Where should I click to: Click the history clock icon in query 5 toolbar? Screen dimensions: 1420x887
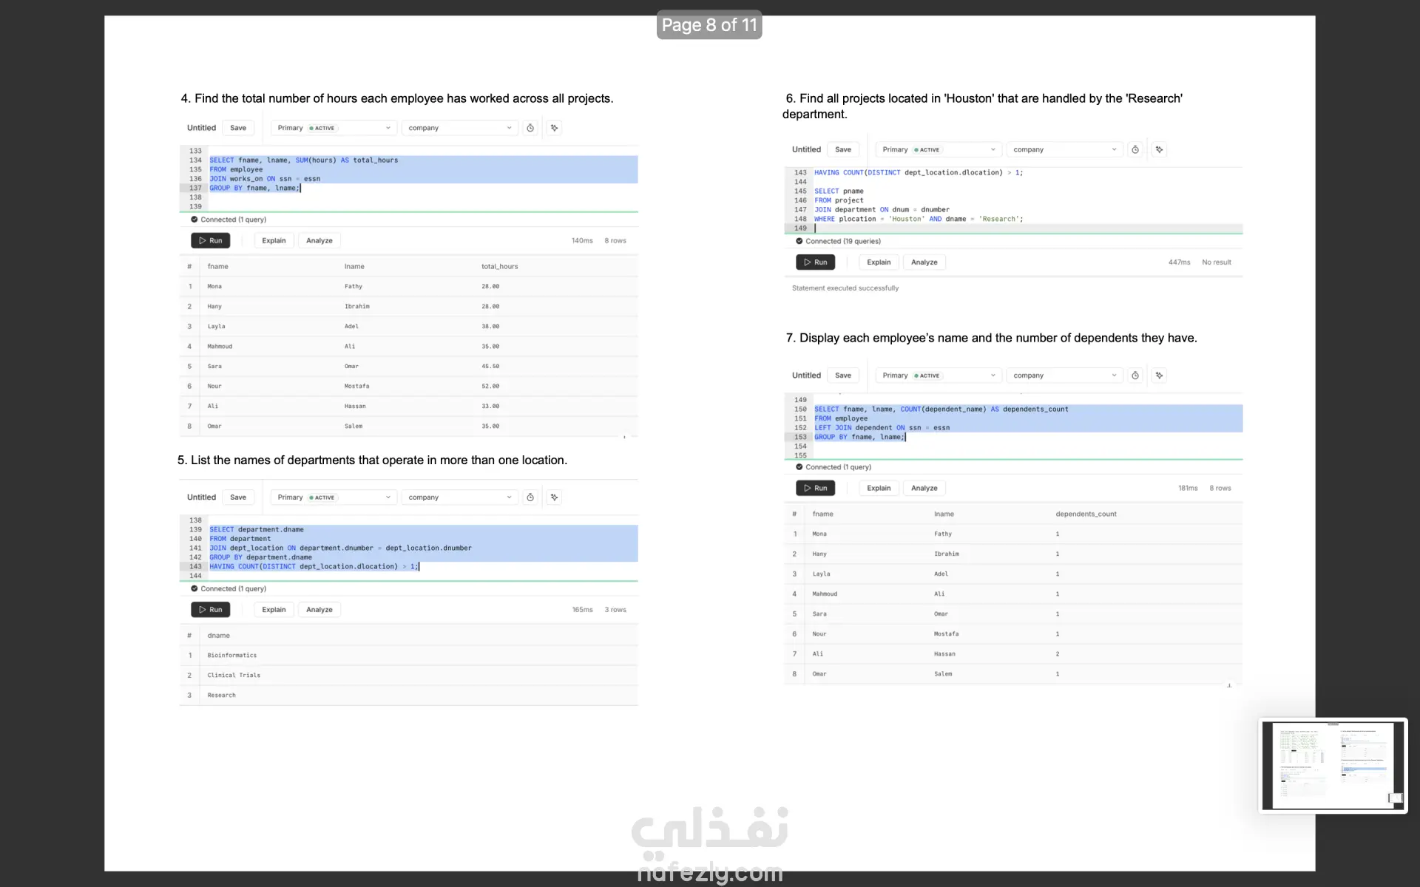(530, 497)
